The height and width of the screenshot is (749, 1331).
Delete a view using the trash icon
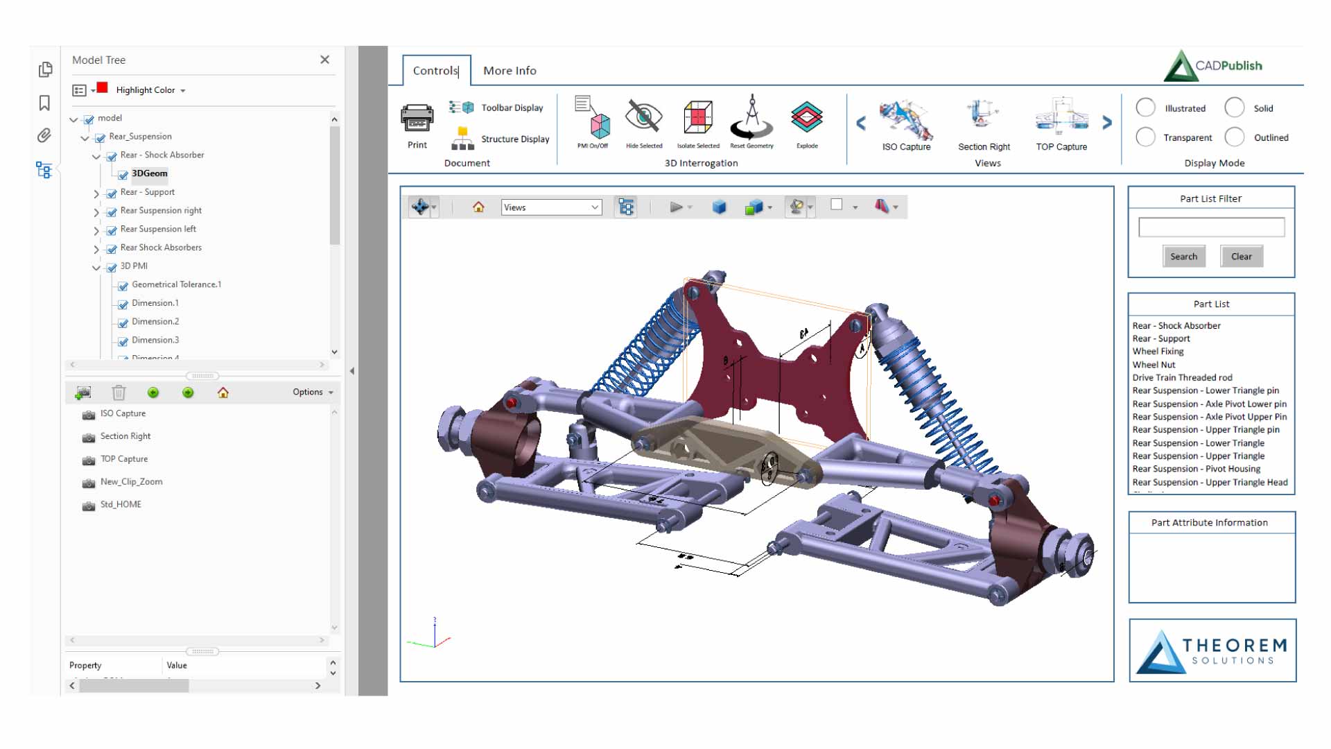[x=119, y=393]
